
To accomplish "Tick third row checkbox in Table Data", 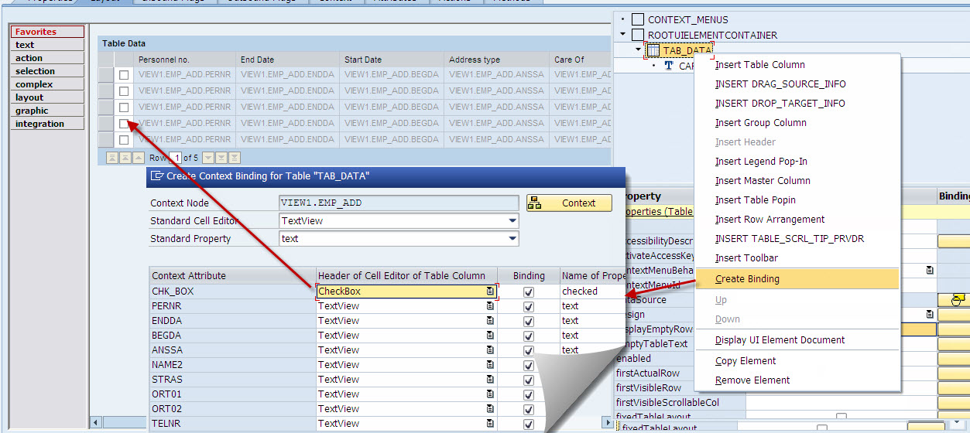I will coord(124,107).
